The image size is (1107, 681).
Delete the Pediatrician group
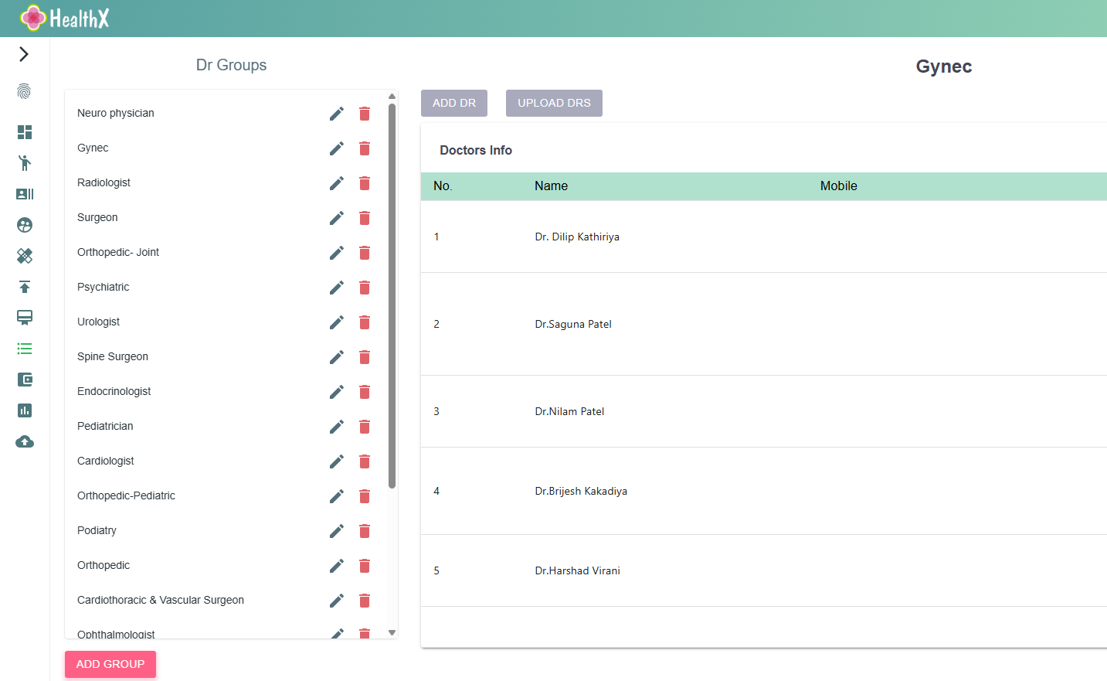[x=364, y=427]
